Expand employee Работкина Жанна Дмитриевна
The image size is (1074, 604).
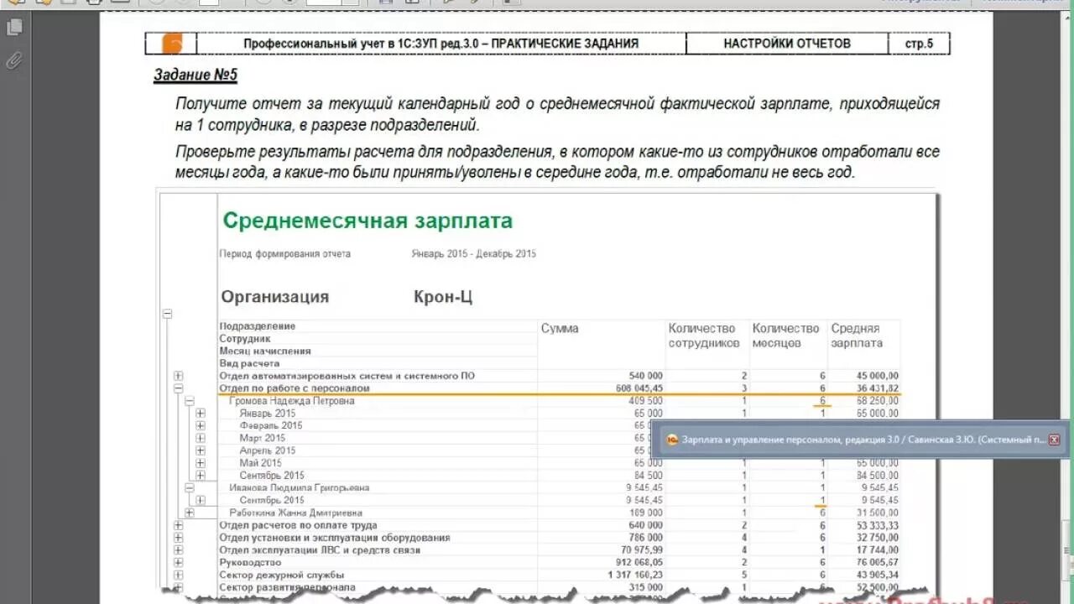point(189,513)
